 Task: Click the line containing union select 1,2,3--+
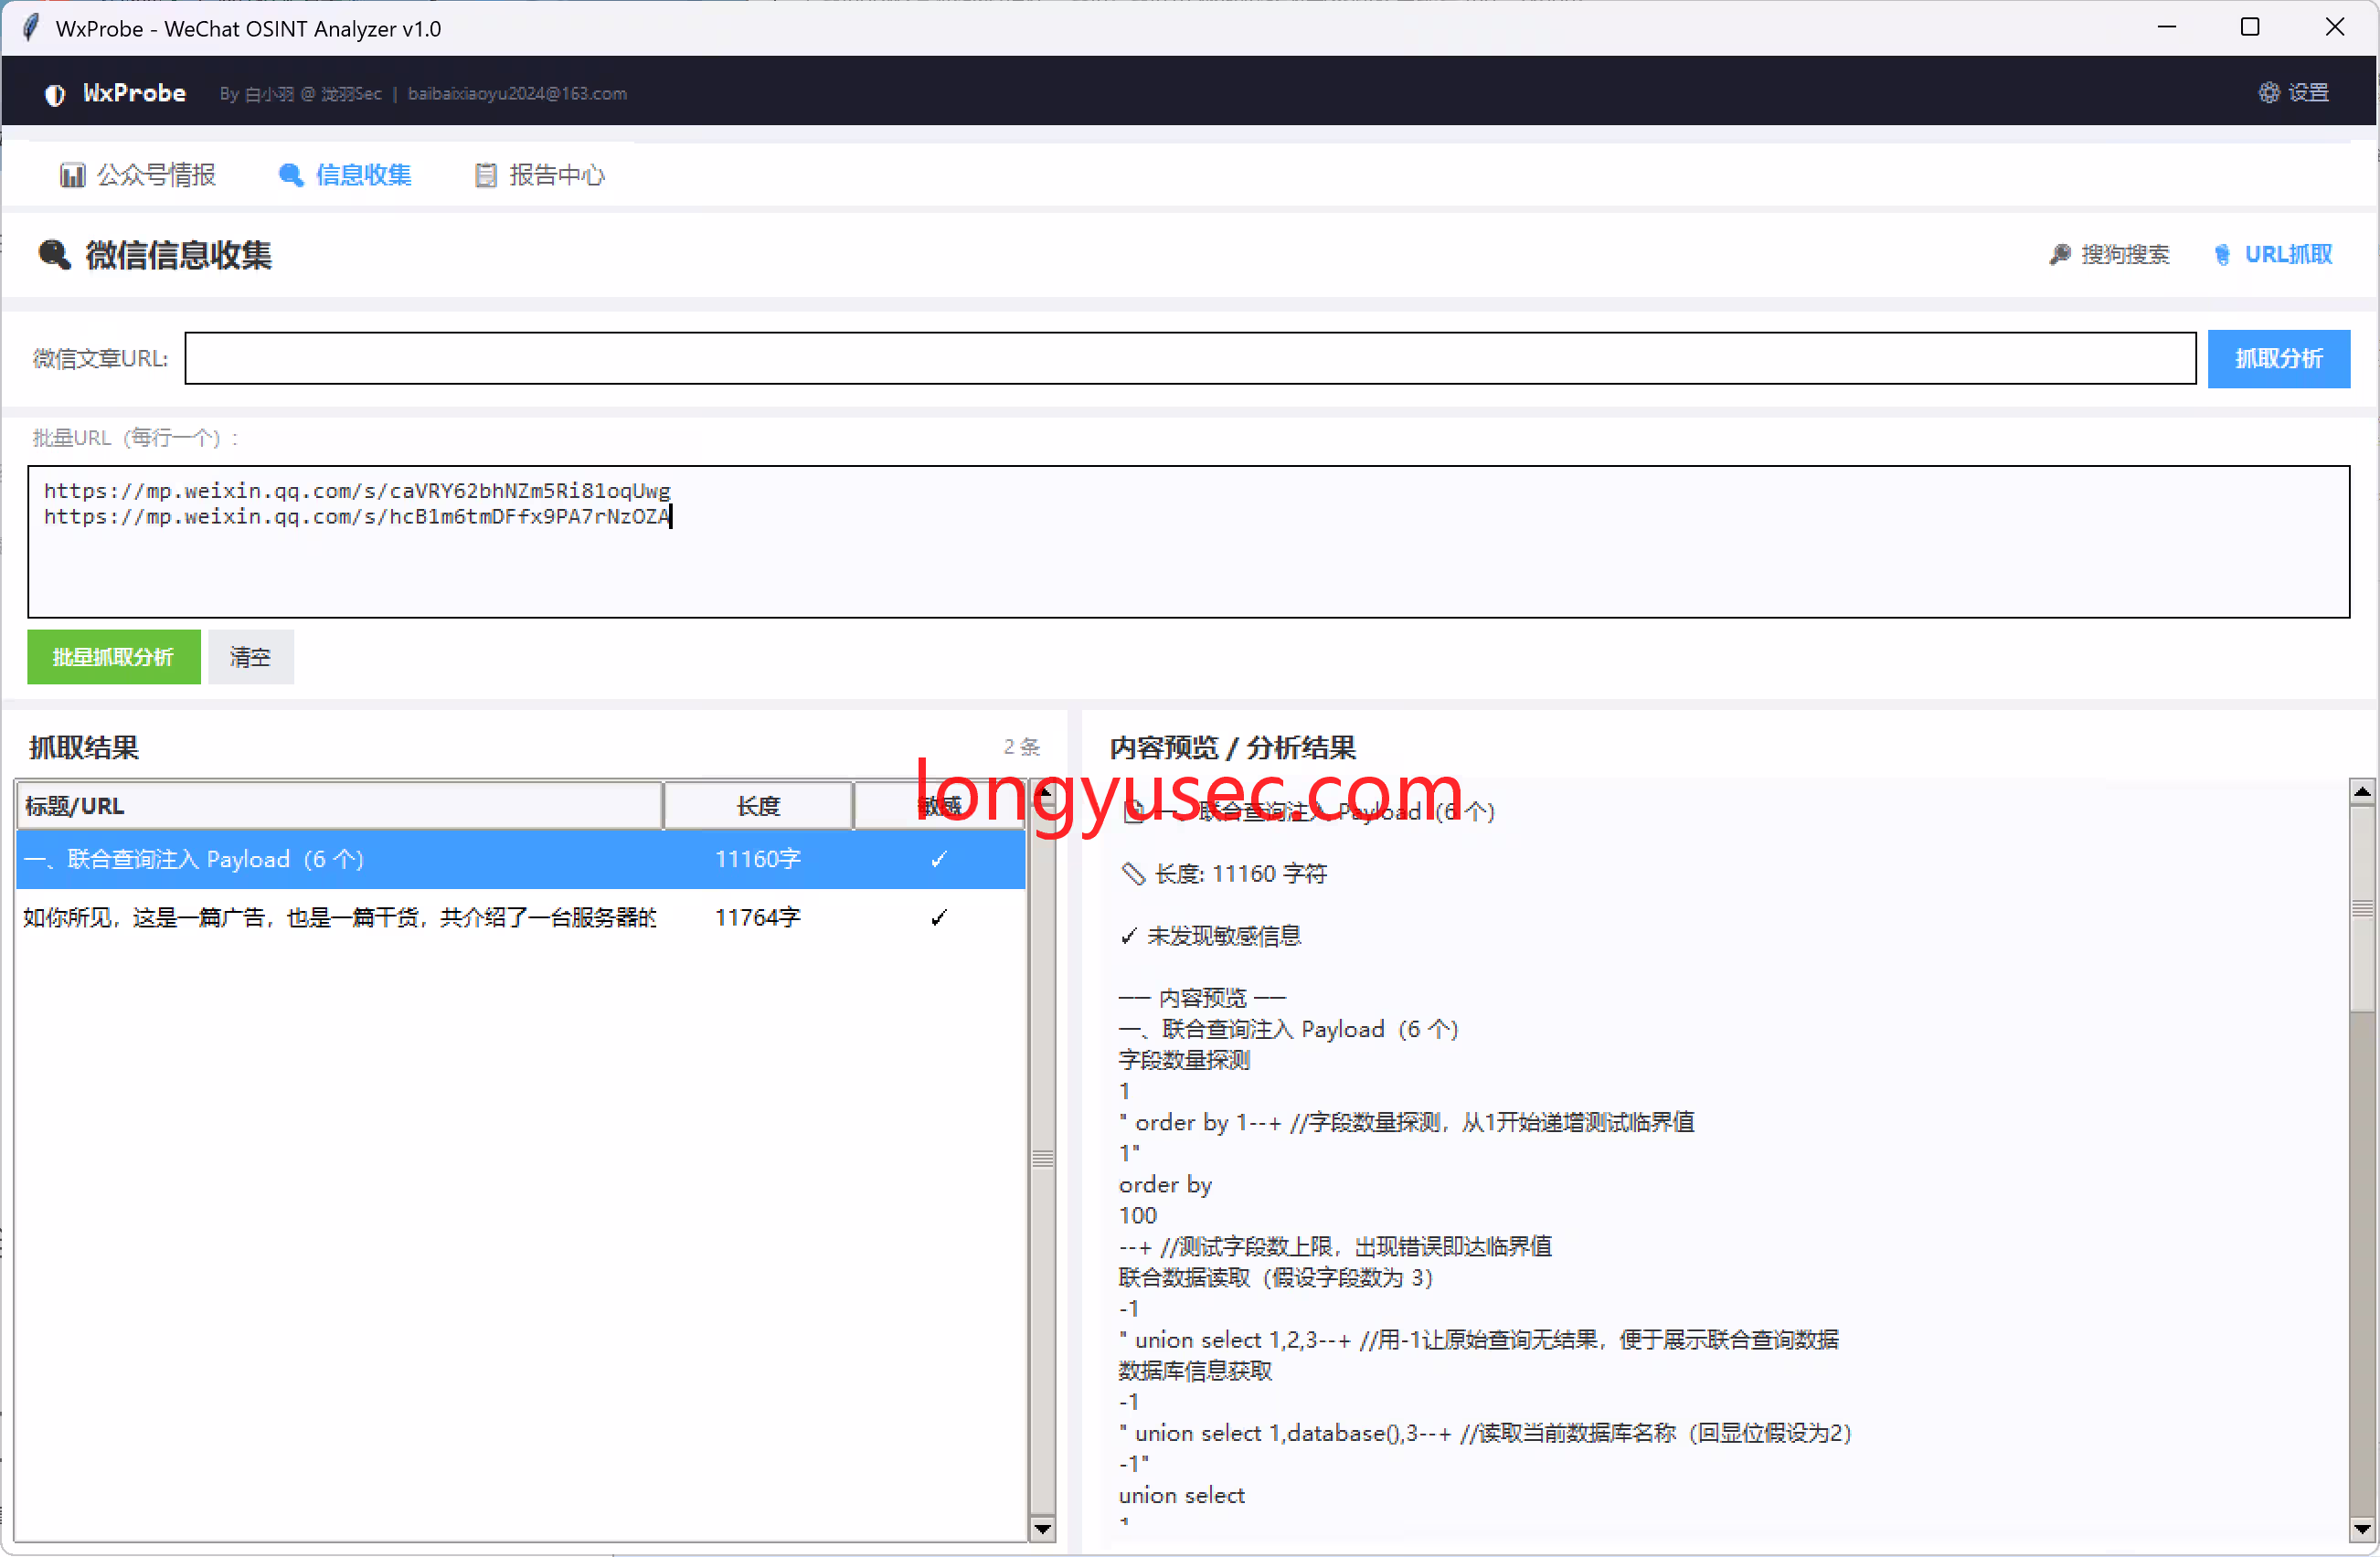click(1479, 1340)
